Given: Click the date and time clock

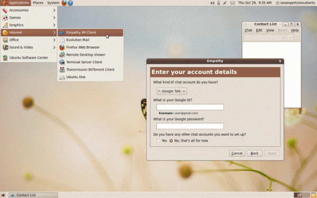Looking at the screenshot, I should click(x=255, y=3).
